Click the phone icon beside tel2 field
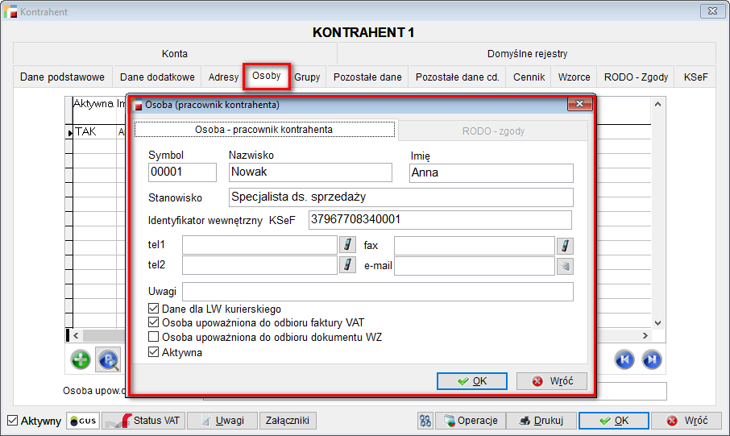Image resolution: width=730 pixels, height=436 pixels. (x=347, y=265)
